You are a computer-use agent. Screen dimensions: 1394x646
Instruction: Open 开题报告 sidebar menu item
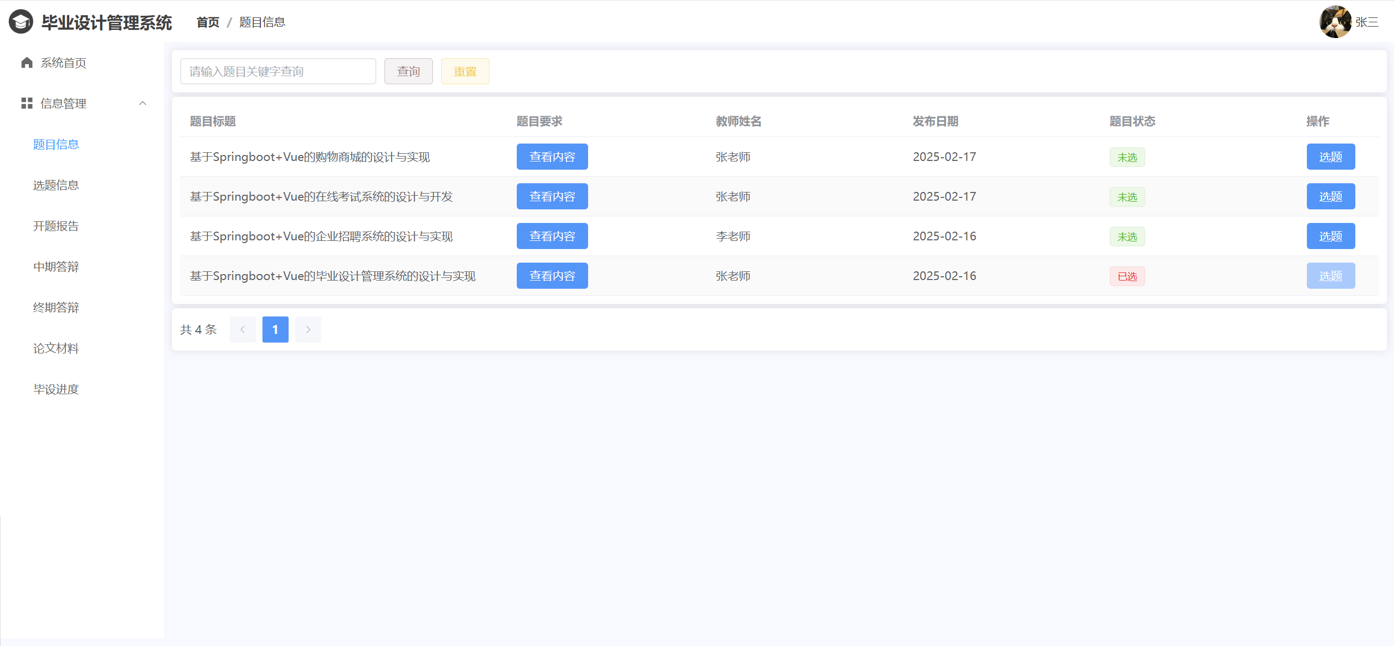tap(56, 226)
